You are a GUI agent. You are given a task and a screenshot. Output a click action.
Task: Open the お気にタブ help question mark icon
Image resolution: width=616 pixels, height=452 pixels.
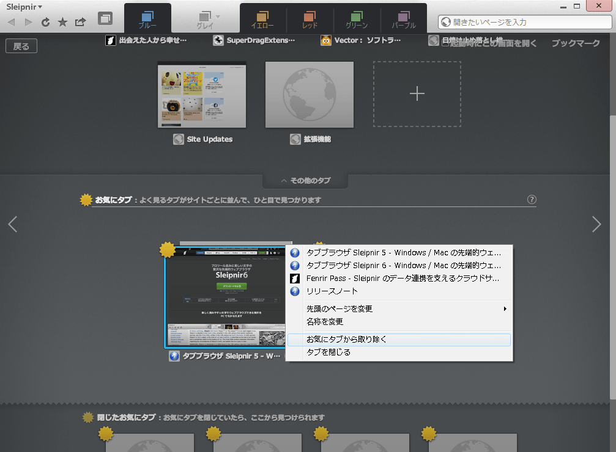click(x=532, y=200)
